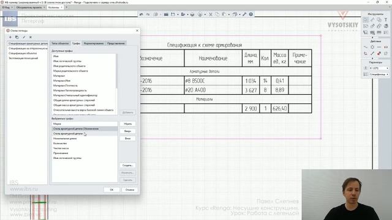
Task: Click the Убрать button
Action: coord(128,123)
